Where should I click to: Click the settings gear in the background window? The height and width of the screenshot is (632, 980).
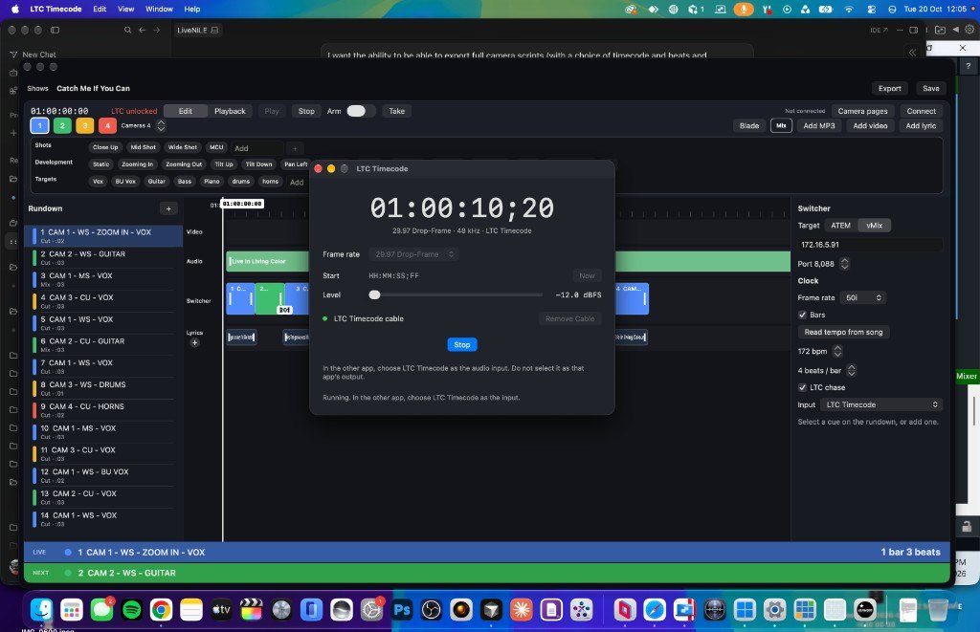(969, 30)
